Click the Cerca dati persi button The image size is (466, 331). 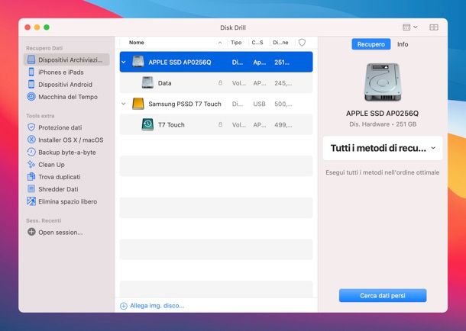383,295
